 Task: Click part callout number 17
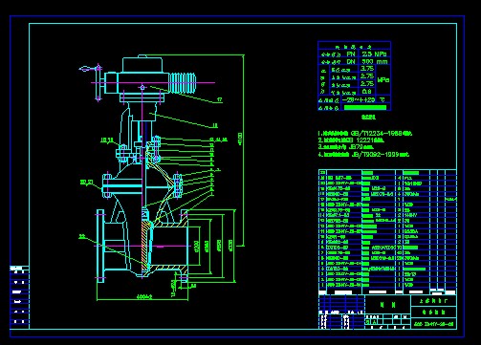click(x=220, y=99)
